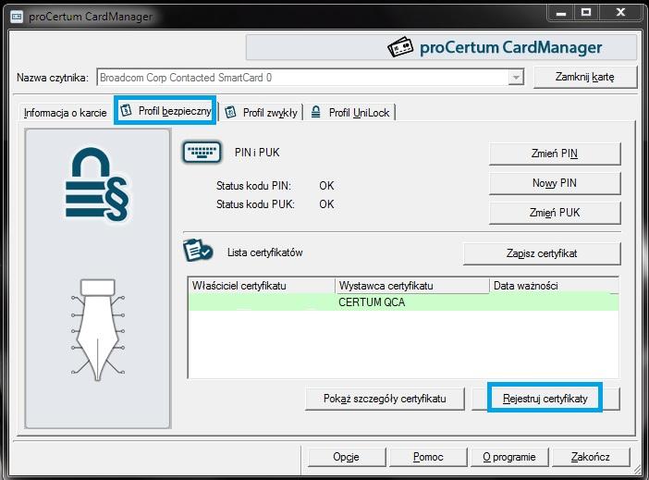
Task: Click the Zapisz certyfikat button
Action: [542, 253]
